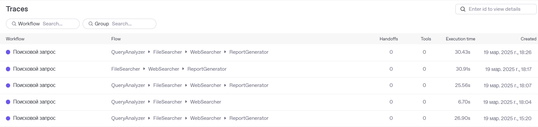Select ReportGenerator in the 15:20 trace flow
This screenshot has width=538, height=127.
(249, 118)
